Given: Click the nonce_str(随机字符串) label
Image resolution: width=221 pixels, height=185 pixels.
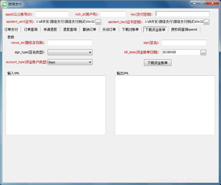Looking at the screenshot, I should 28,43.
